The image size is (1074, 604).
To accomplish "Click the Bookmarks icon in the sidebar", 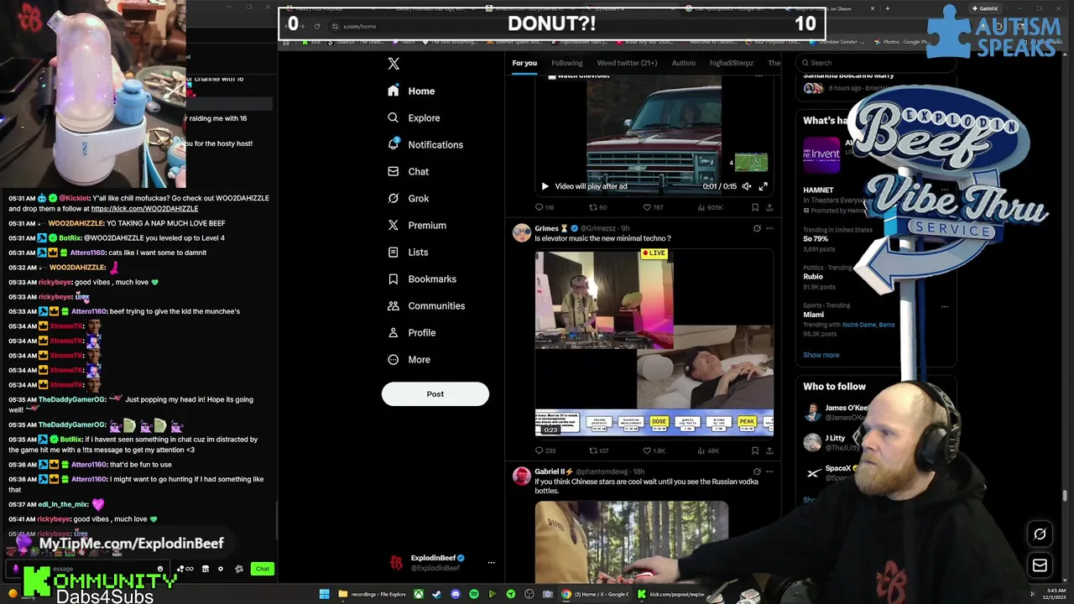I will coord(393,279).
